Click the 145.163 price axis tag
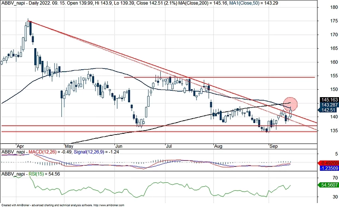This screenshot has height=207, width=339. pos(329,100)
